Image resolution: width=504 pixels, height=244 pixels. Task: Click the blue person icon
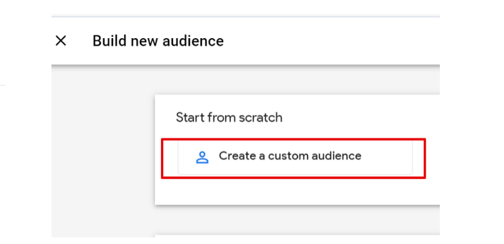(202, 157)
